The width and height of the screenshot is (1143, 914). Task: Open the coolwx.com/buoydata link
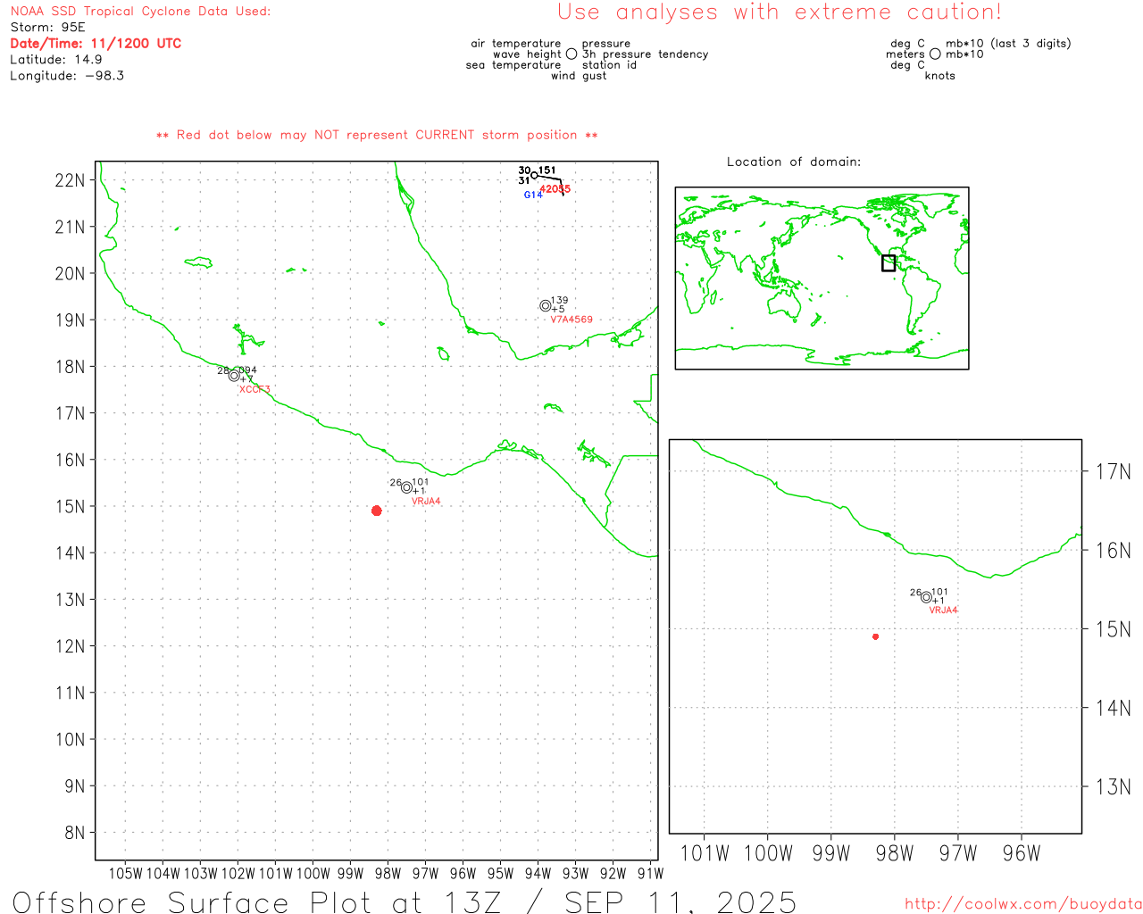pyautogui.click(x=1023, y=904)
